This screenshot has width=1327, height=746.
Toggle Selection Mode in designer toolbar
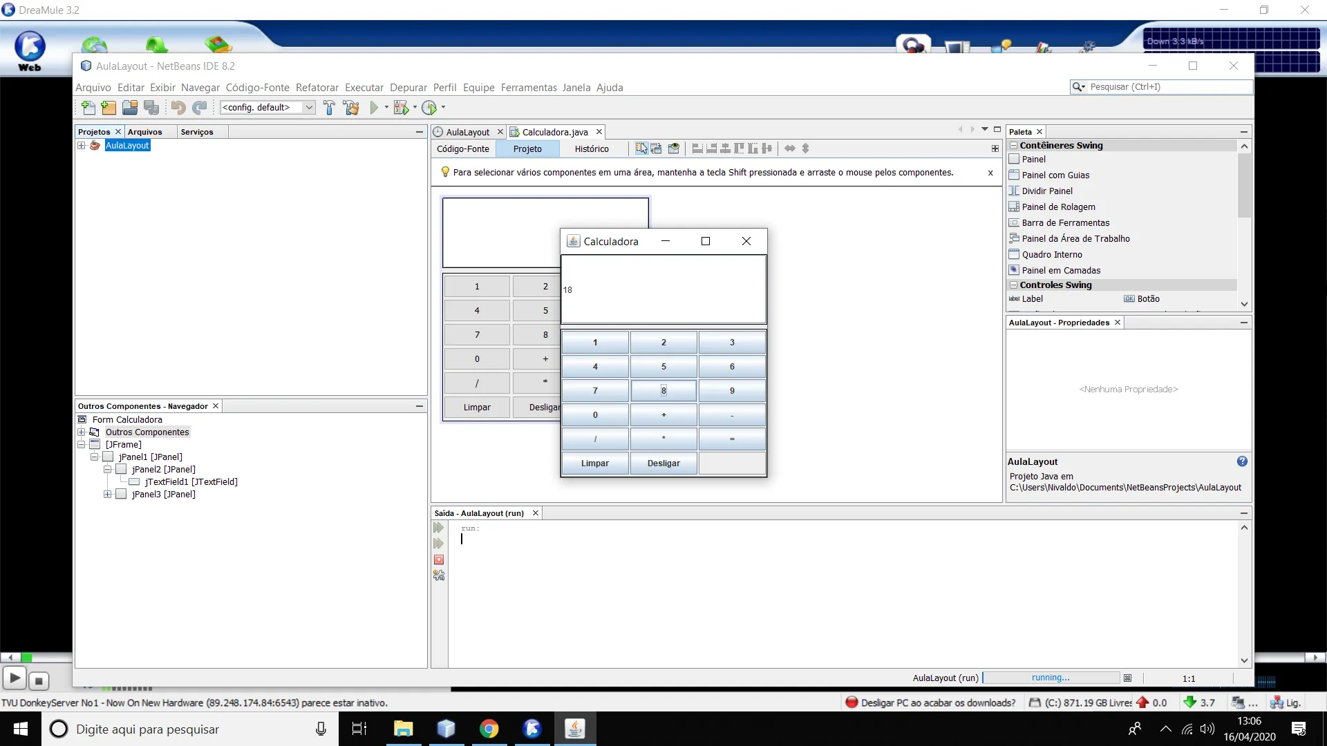pos(641,149)
